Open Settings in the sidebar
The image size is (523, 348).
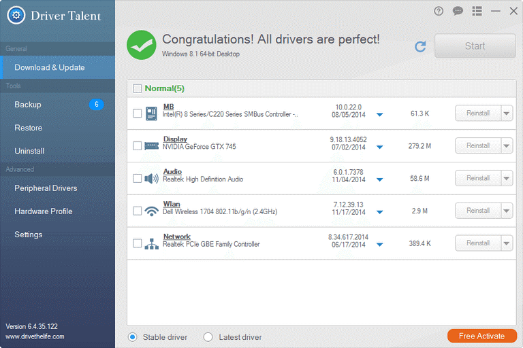click(x=57, y=234)
